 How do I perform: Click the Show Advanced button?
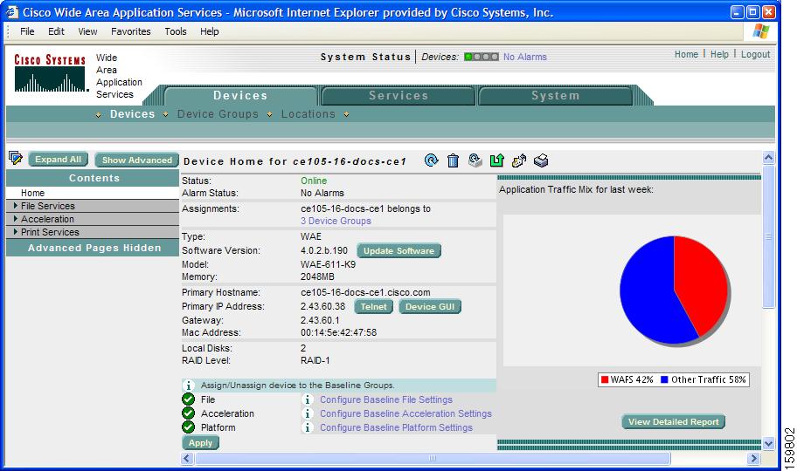coord(136,160)
